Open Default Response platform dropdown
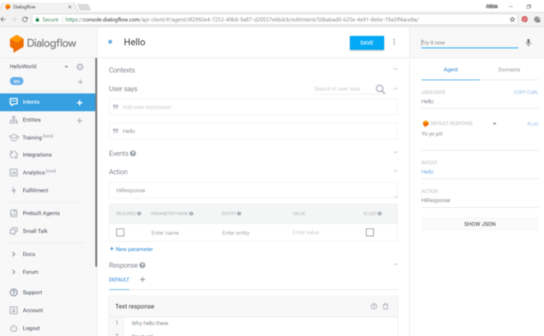This screenshot has height=336, width=544. coord(494,124)
